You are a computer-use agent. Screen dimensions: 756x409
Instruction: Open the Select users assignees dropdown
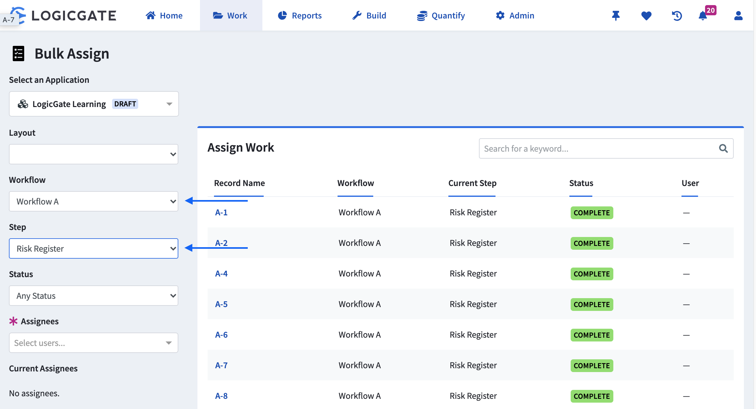[94, 343]
